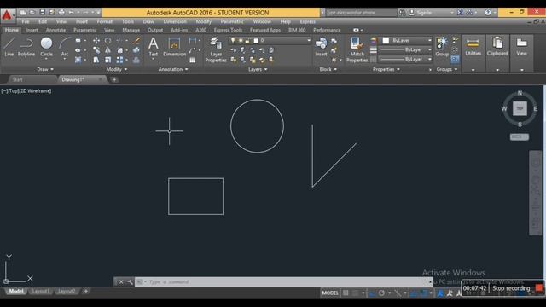The width and height of the screenshot is (546, 307).
Task: Select the Arc tool
Action: 65,47
